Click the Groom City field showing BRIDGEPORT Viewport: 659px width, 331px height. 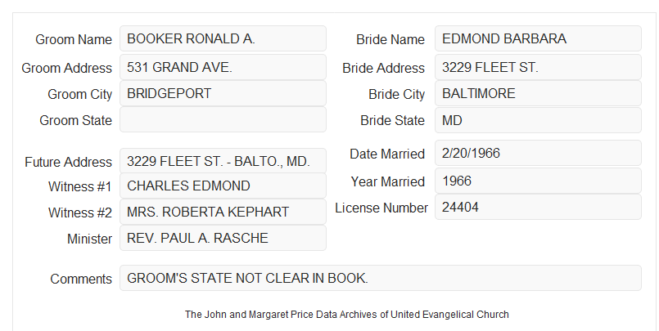click(223, 93)
